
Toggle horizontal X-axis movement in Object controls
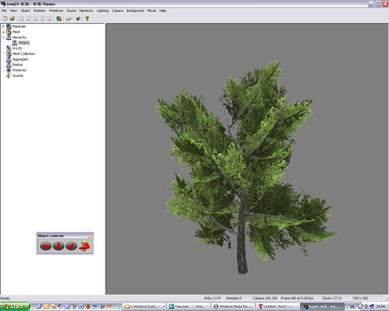coord(45,246)
